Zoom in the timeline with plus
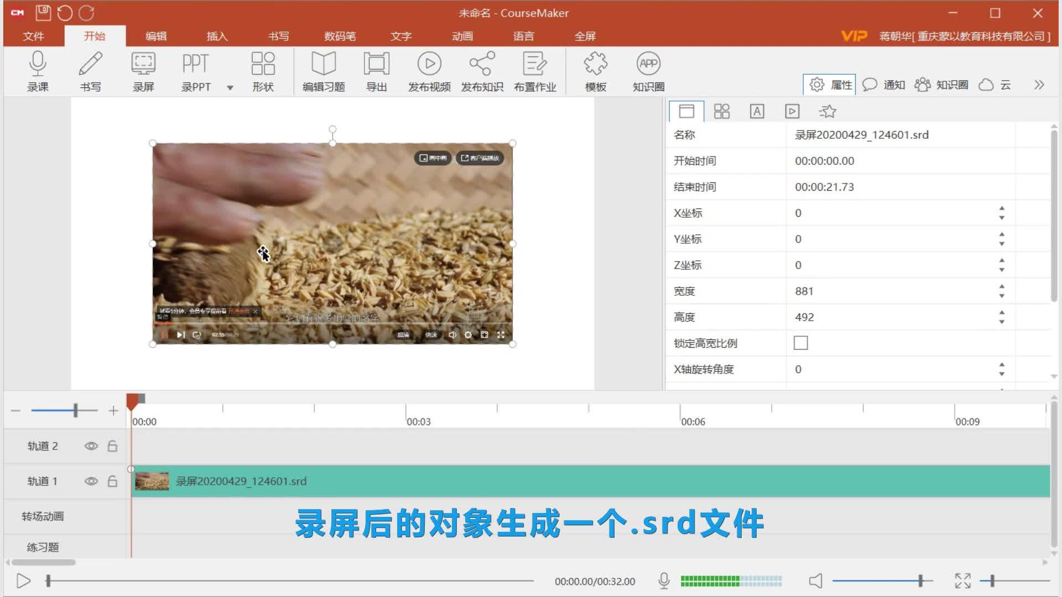Image resolution: width=1062 pixels, height=597 pixels. tap(113, 411)
